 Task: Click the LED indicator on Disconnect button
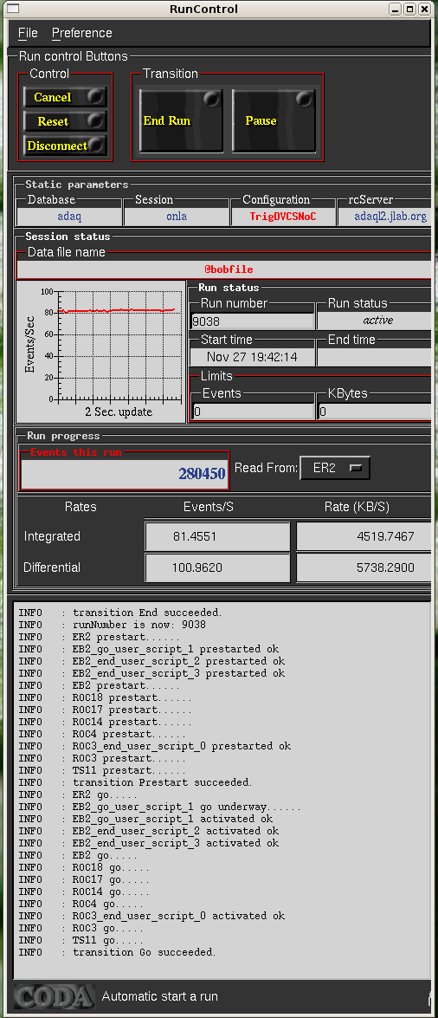coord(97,146)
